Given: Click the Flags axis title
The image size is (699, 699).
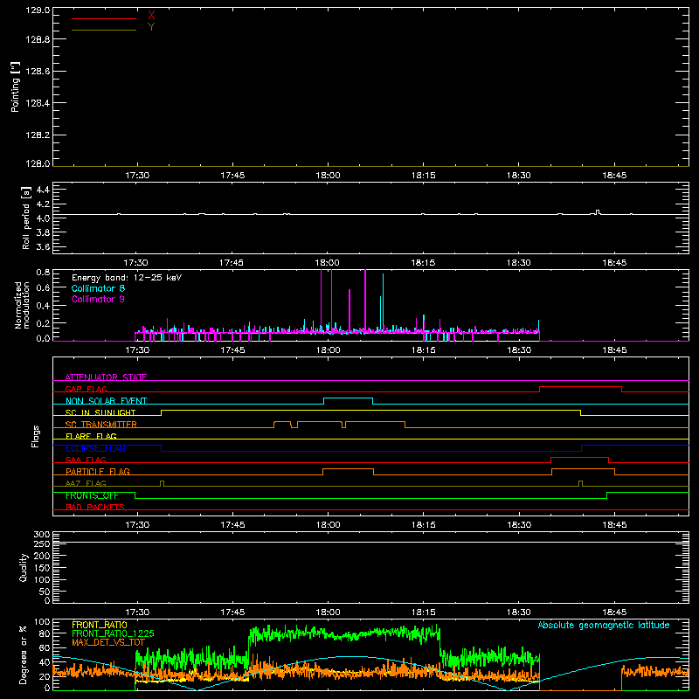Looking at the screenshot, I should (x=35, y=436).
